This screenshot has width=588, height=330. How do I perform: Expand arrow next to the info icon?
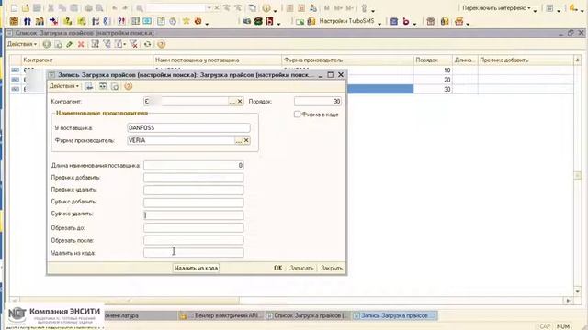click(x=275, y=10)
